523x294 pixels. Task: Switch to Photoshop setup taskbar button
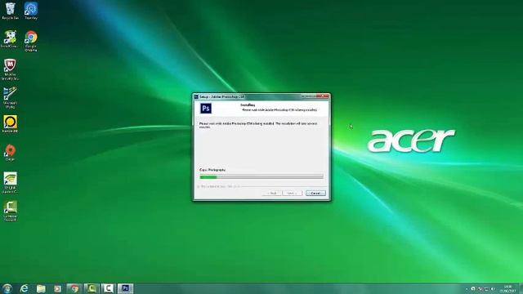[125, 288]
